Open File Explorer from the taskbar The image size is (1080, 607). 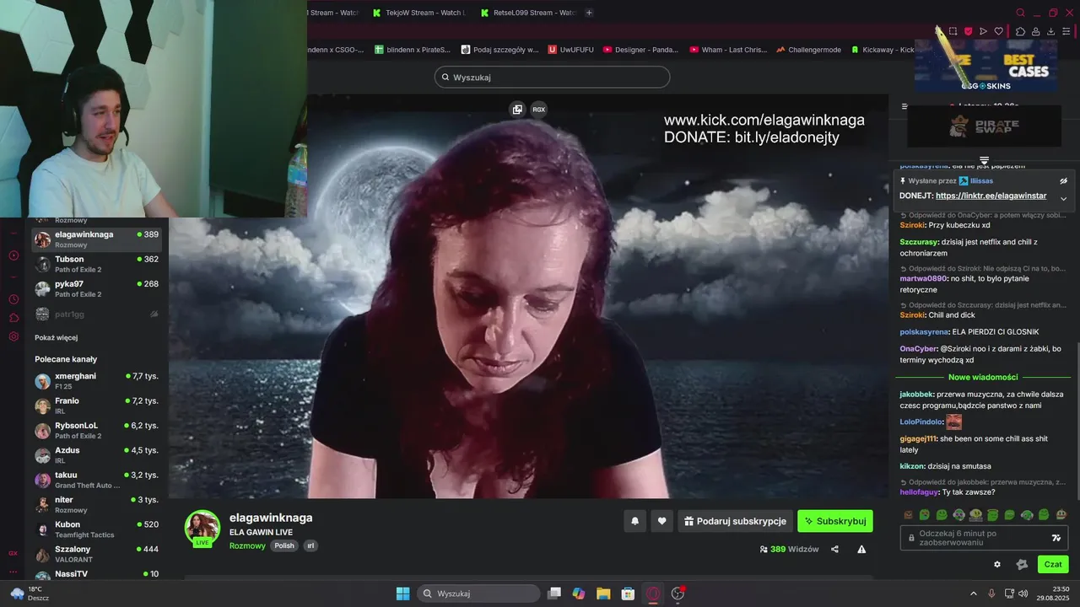[603, 594]
